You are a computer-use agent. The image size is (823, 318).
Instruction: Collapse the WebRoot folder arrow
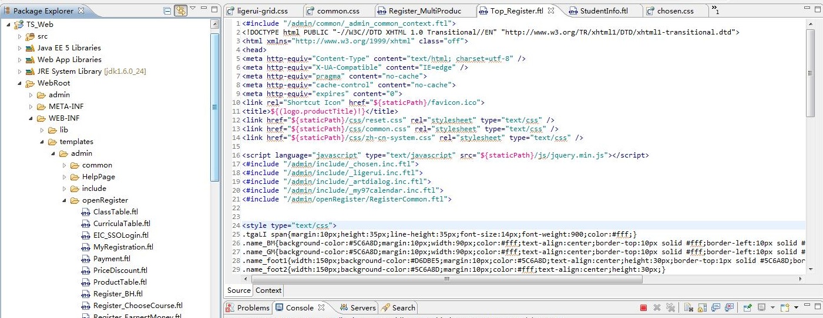coord(19,83)
